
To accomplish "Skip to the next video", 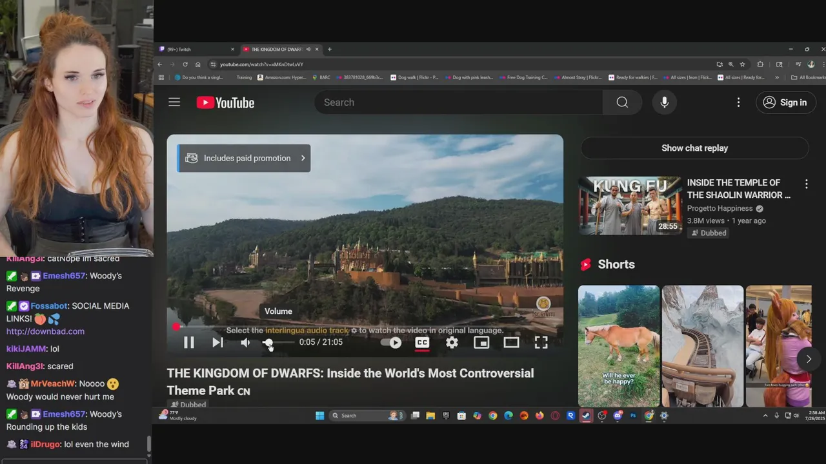I will coord(218,343).
